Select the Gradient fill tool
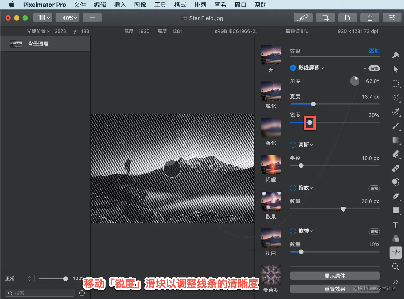Screen dimensions: 404x299 click(396, 140)
